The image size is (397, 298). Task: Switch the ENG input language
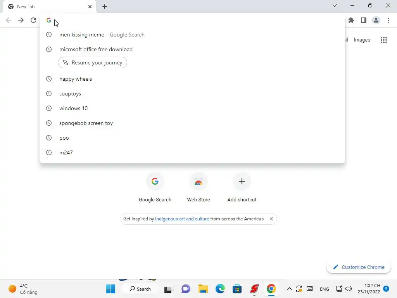pyautogui.click(x=325, y=289)
